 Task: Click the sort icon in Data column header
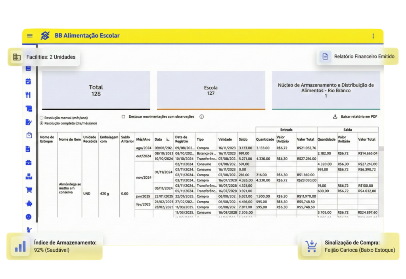[x=167, y=139]
